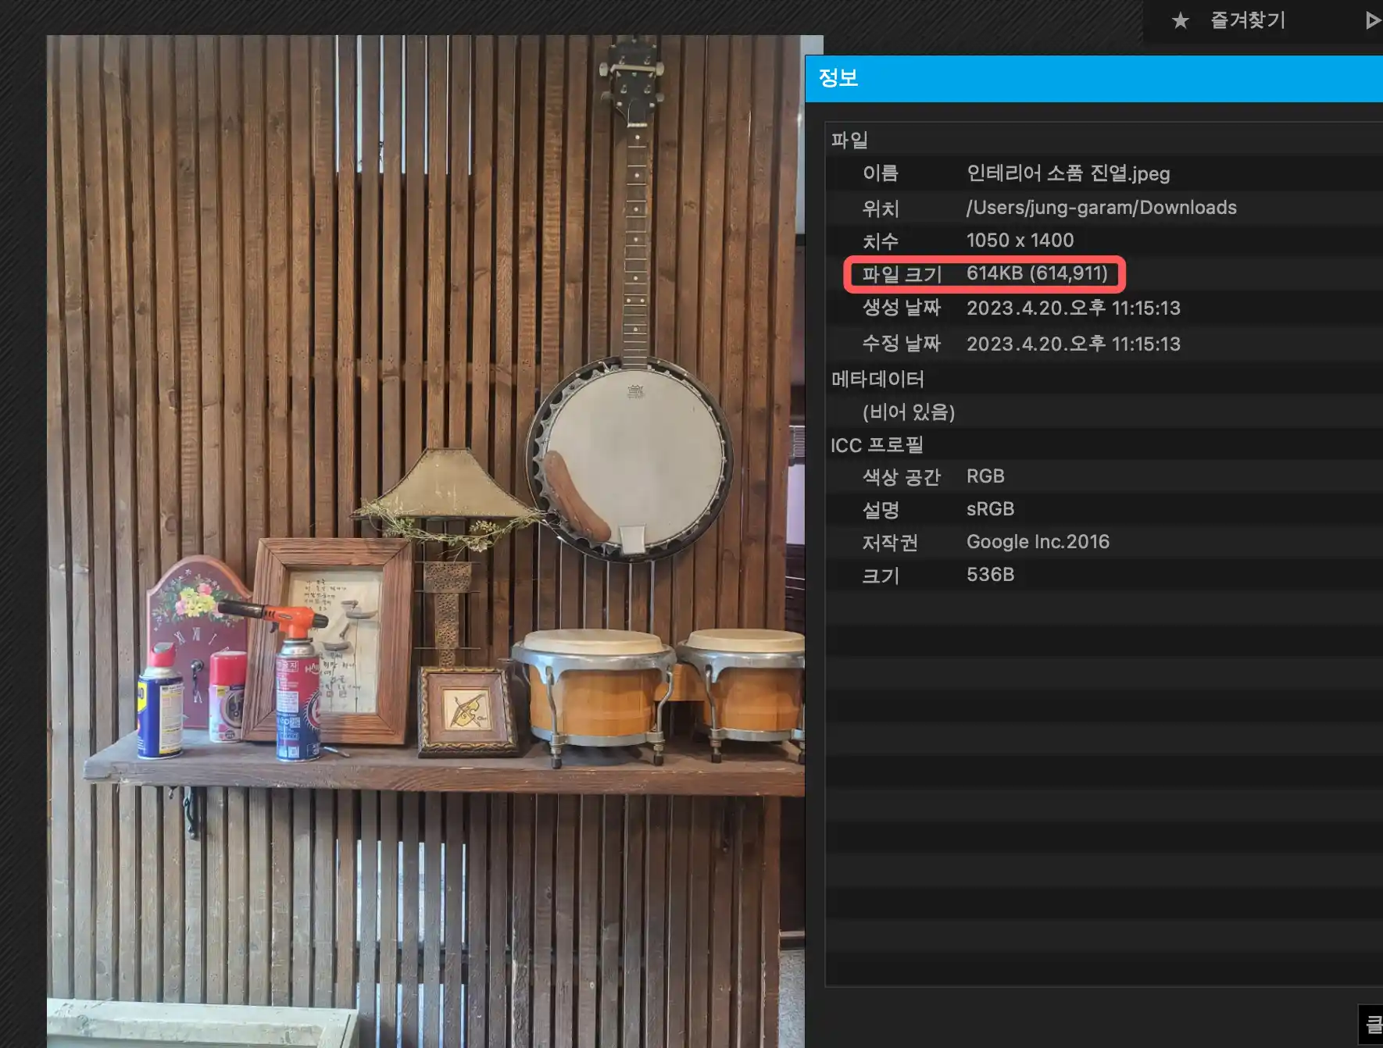The height and width of the screenshot is (1048, 1383).
Task: Click the 정보 panel header
Action: (x=840, y=77)
